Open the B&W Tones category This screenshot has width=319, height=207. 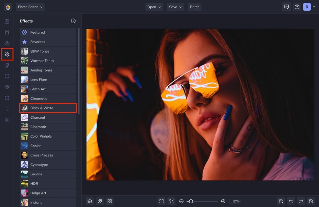coord(48,51)
